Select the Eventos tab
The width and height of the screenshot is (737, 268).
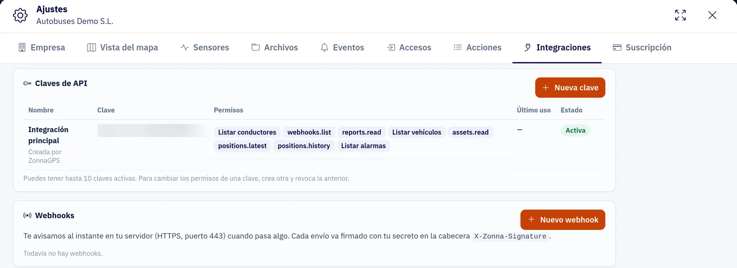click(x=342, y=47)
